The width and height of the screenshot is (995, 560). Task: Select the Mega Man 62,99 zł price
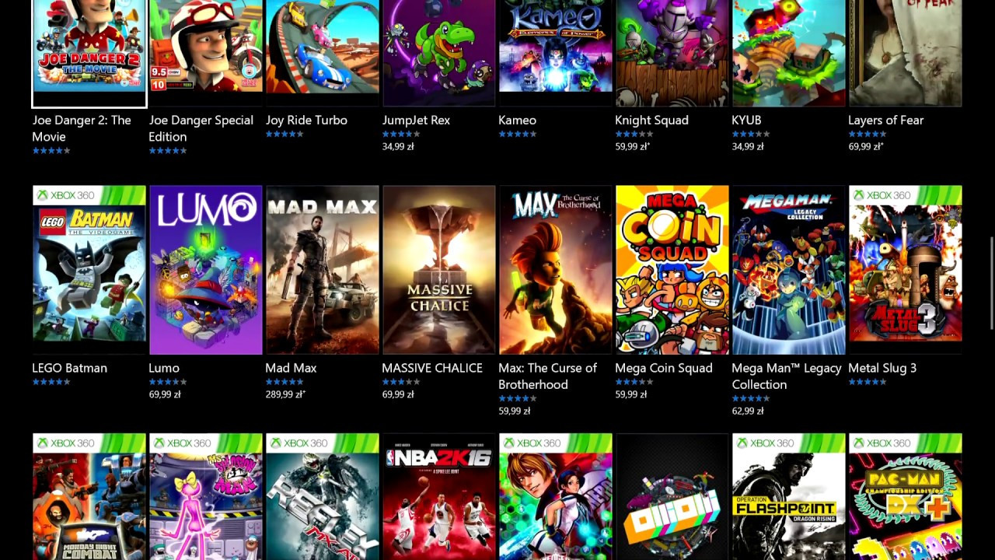[748, 411]
